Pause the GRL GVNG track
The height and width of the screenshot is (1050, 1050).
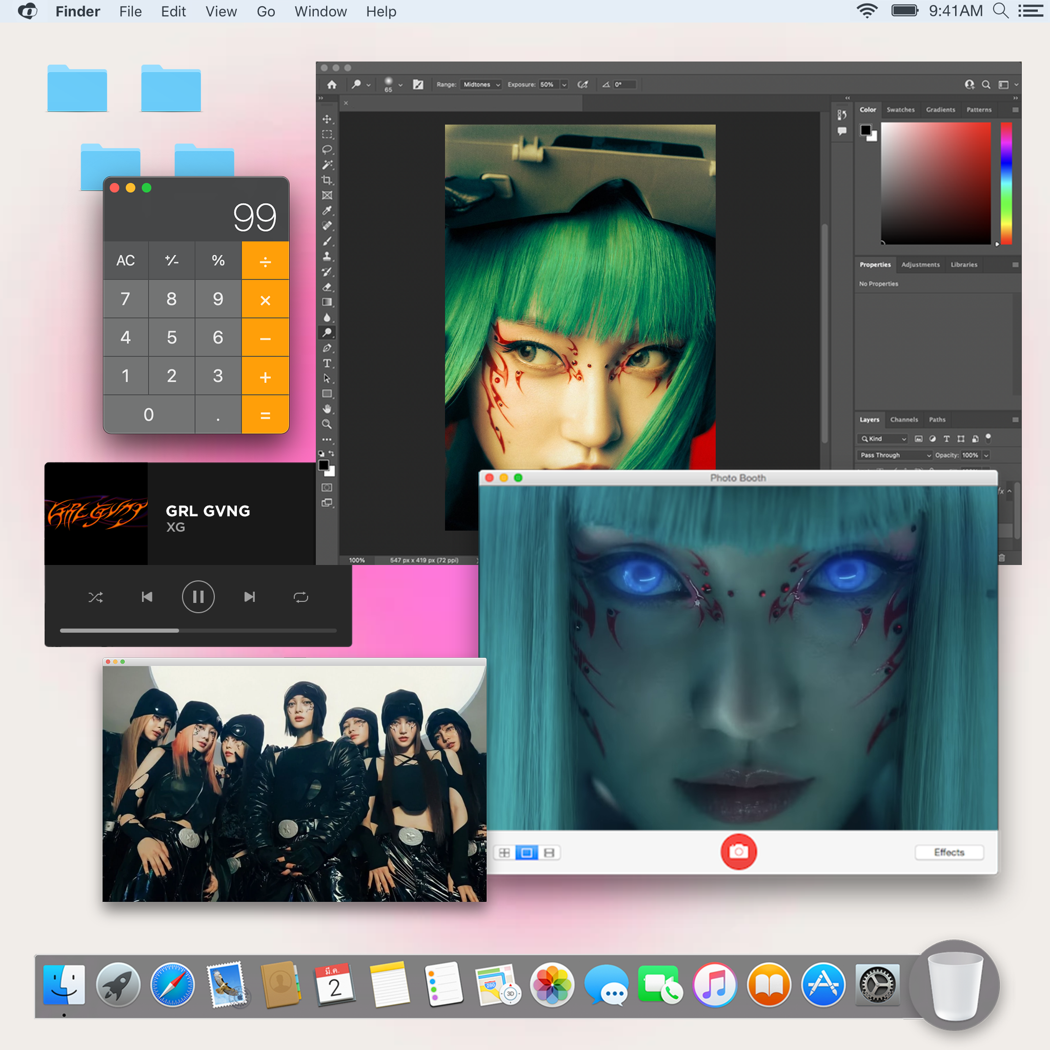[x=198, y=597]
